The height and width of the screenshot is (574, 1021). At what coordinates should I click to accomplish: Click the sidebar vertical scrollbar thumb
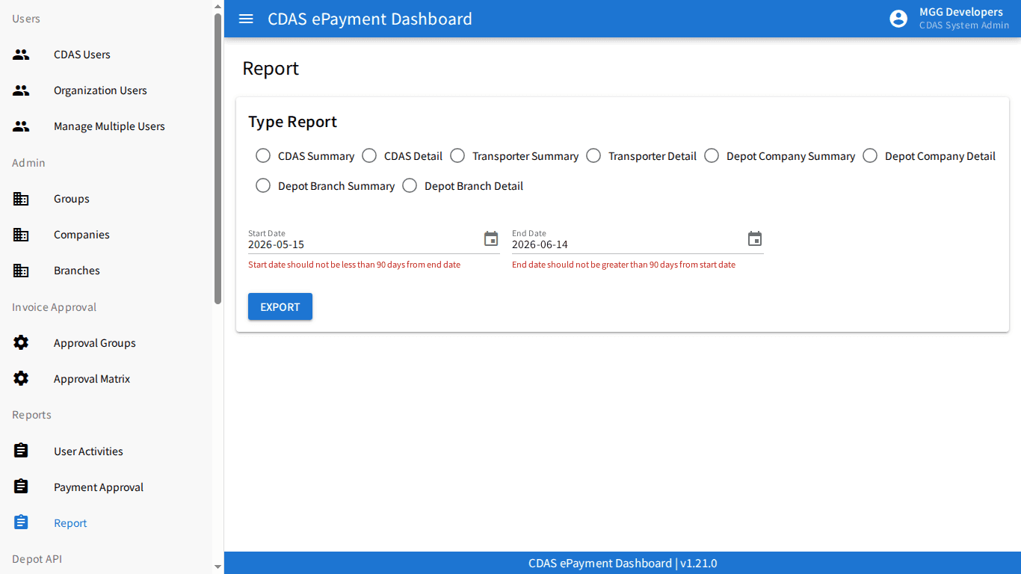[218, 158]
